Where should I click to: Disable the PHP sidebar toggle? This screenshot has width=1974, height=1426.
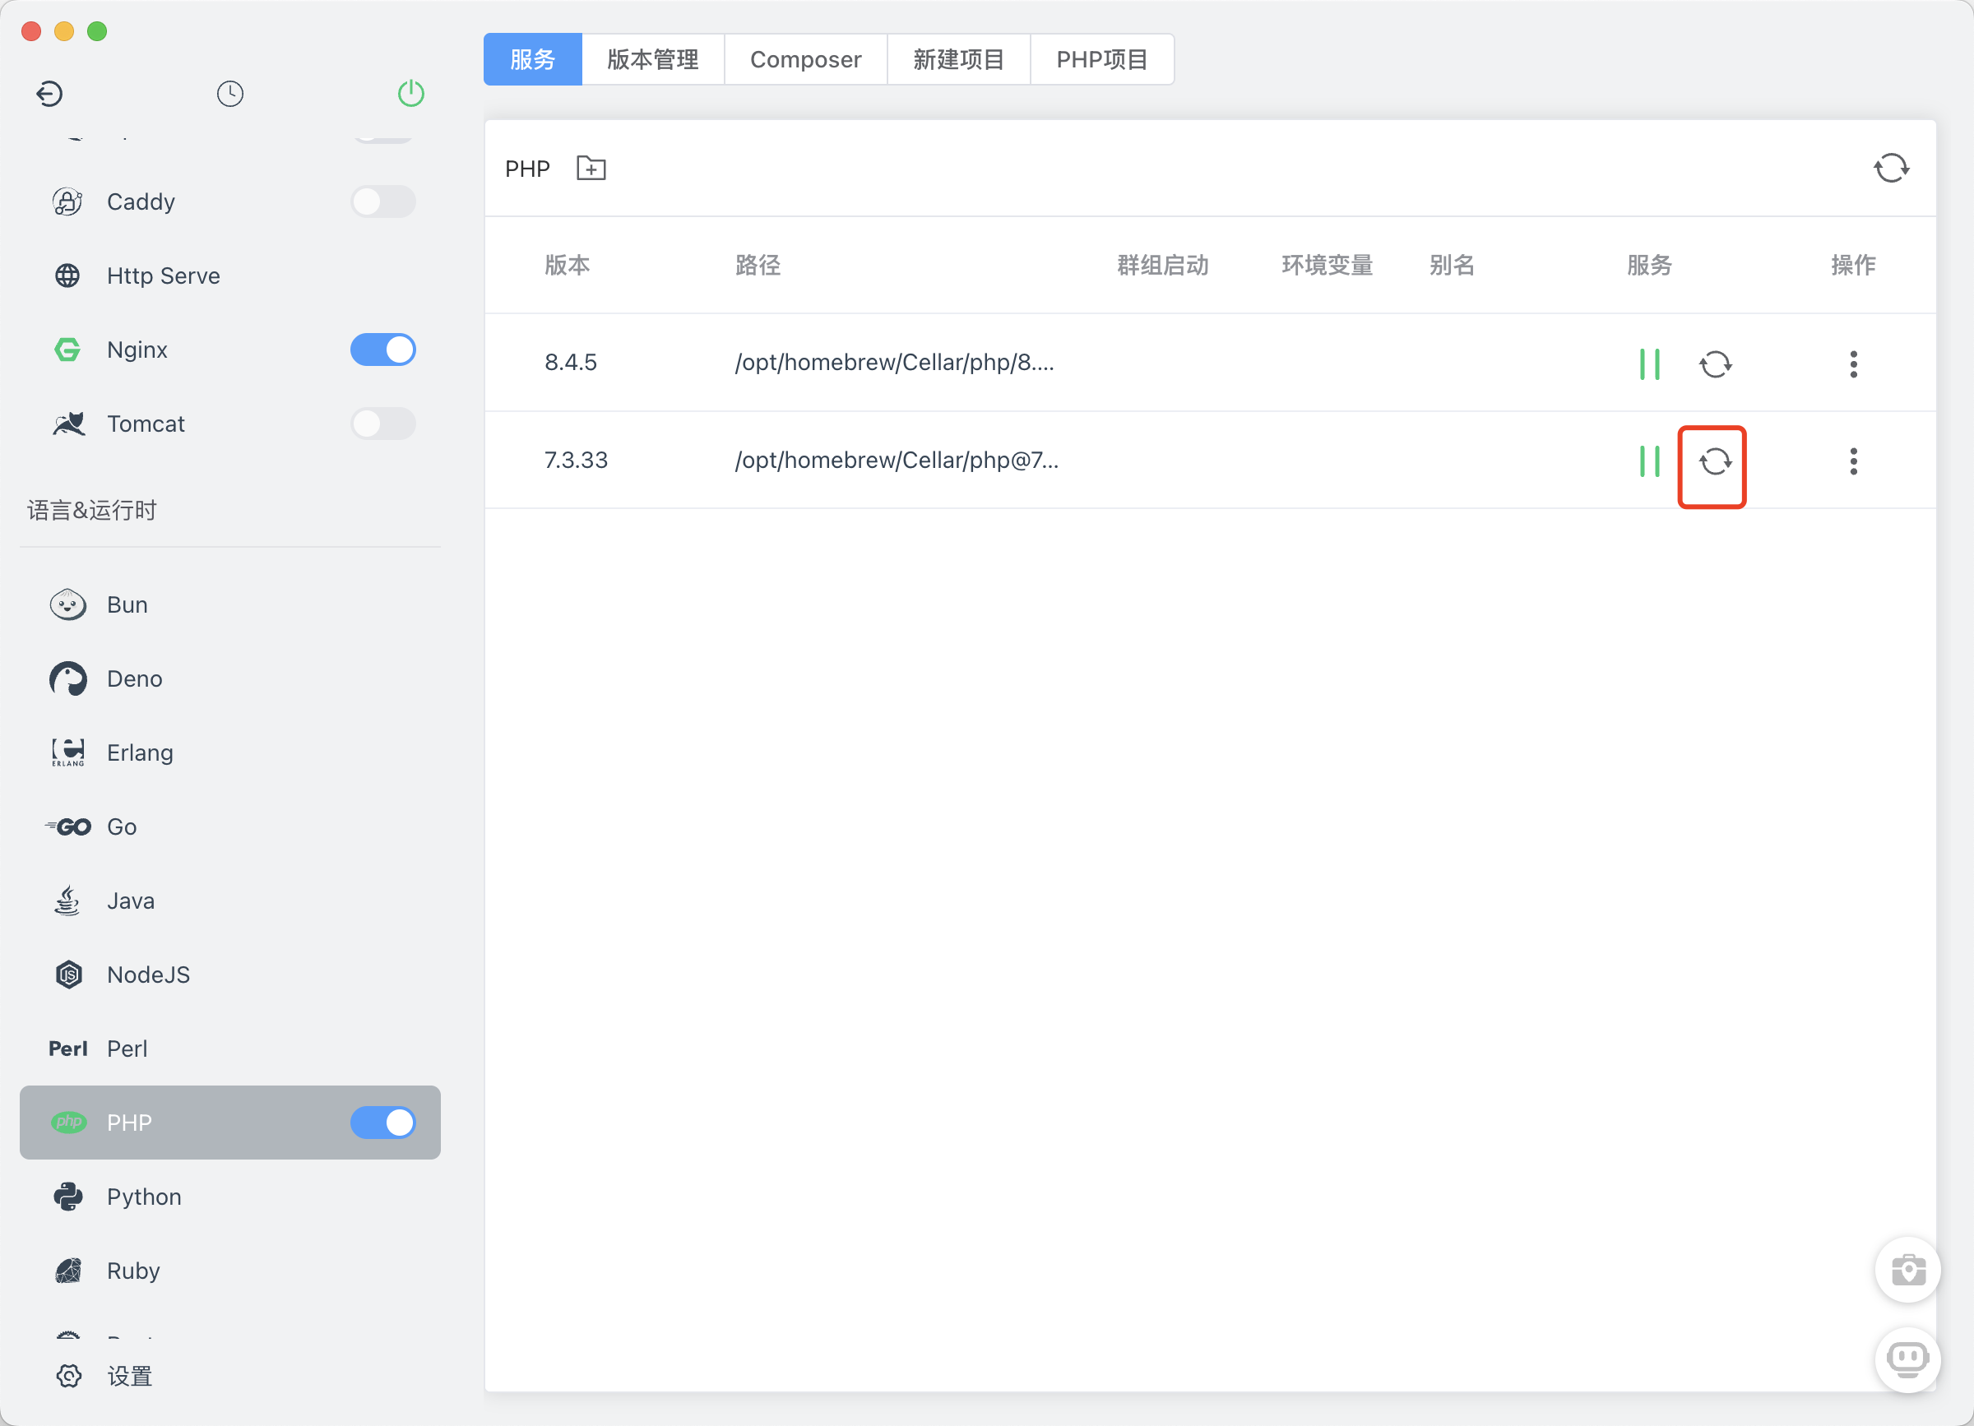[x=383, y=1123]
